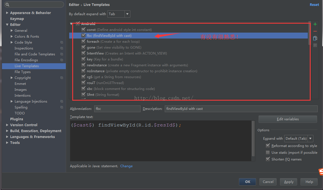The width and height of the screenshot is (323, 190).
Task: Open Keymap settings page
Action: pos(17,19)
